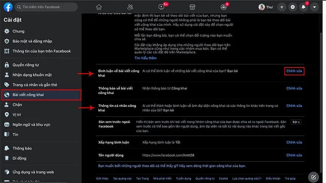Open the new message compose icon
The width and height of the screenshot is (326, 183).
(313, 177)
